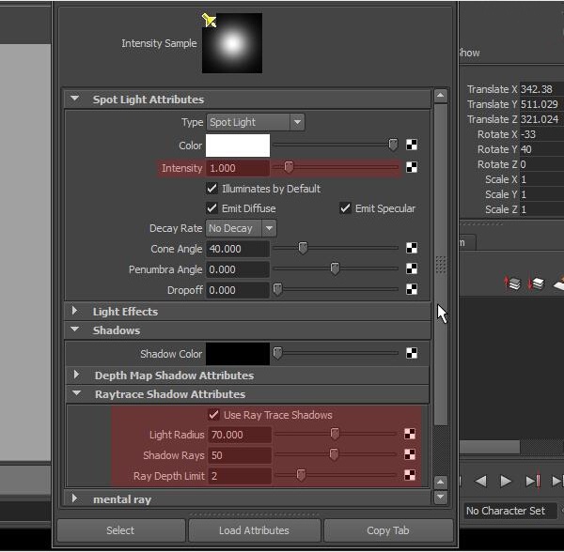564x552 pixels.
Task: Click the Shadow Rays value field
Action: coord(240,455)
